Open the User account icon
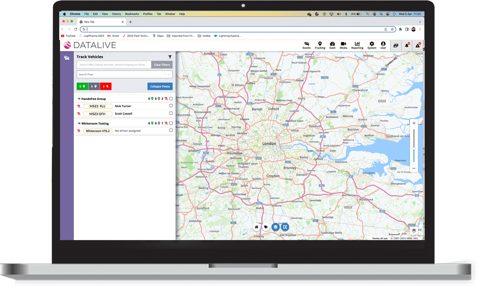Screen dimensions: 478x287 pyautogui.click(x=383, y=45)
